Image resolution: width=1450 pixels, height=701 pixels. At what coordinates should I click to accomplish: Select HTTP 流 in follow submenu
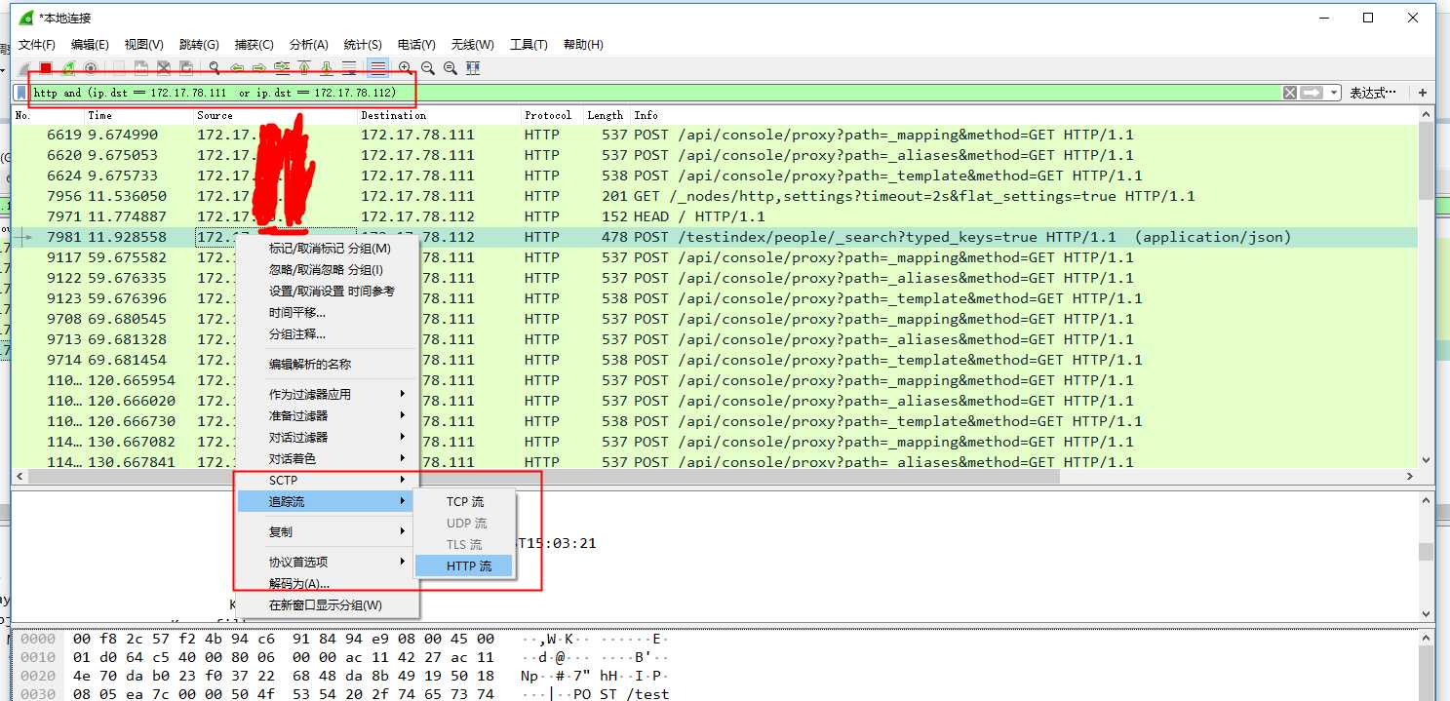click(464, 566)
